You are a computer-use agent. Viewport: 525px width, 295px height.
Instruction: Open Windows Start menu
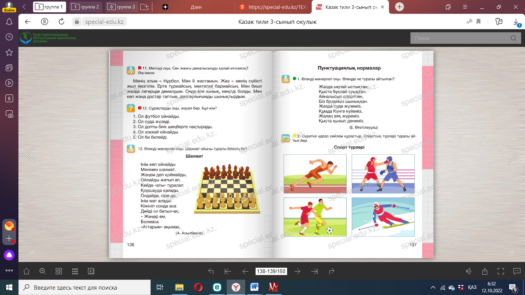pos(9,287)
